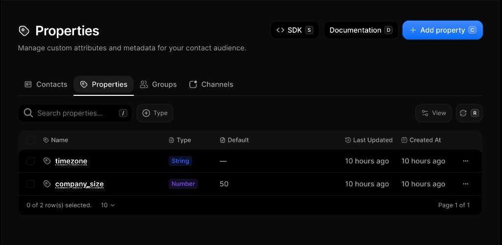Screen dimensions: 502x245
Task: Open the View options dropdown
Action: (433, 113)
